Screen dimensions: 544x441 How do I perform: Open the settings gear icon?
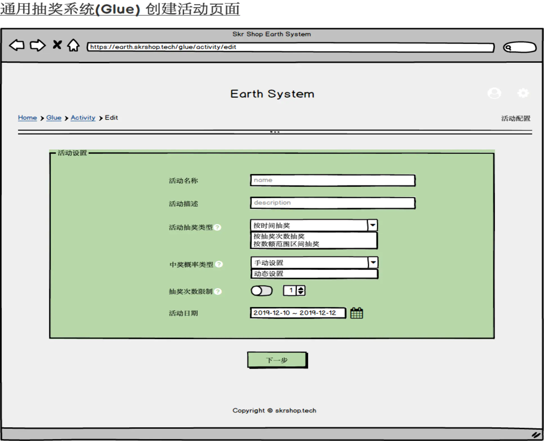(x=523, y=93)
